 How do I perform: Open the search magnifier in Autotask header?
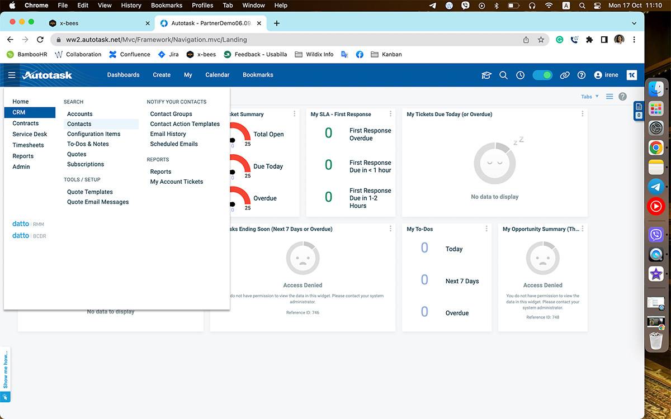click(x=503, y=75)
